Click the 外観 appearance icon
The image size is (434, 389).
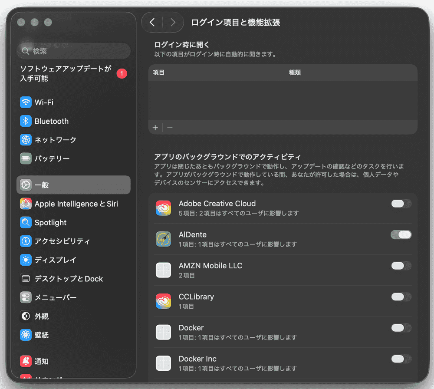26,316
